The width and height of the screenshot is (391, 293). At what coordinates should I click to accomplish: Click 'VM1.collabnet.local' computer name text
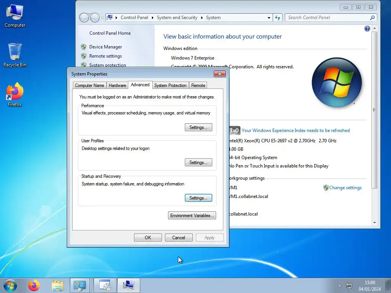[x=249, y=196]
